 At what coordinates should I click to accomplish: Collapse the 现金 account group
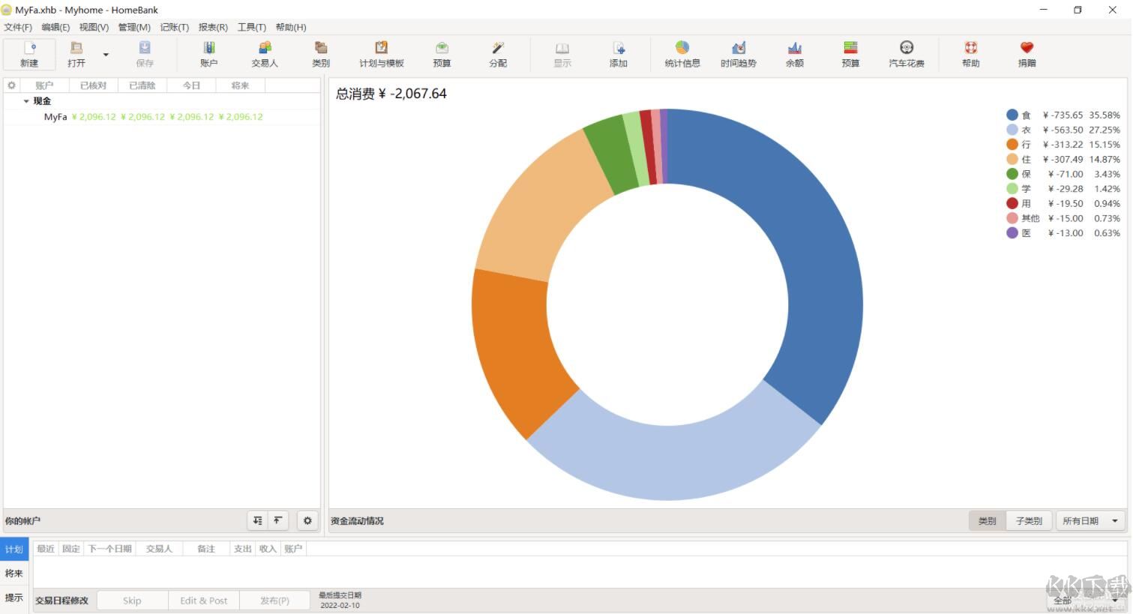pos(26,101)
